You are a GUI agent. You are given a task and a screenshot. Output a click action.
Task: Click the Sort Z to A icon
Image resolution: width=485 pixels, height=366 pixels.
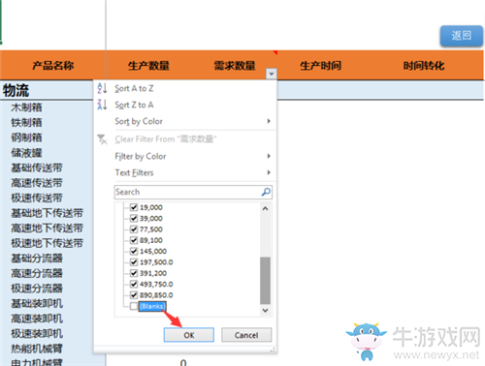click(102, 105)
